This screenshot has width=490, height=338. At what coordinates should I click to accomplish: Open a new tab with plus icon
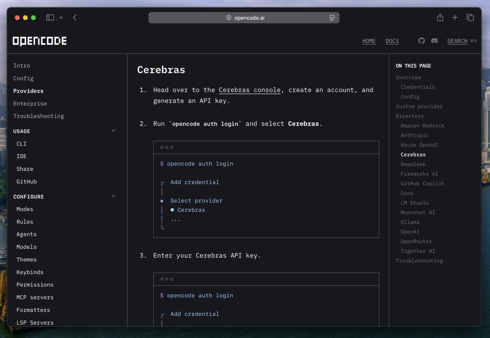coord(455,18)
